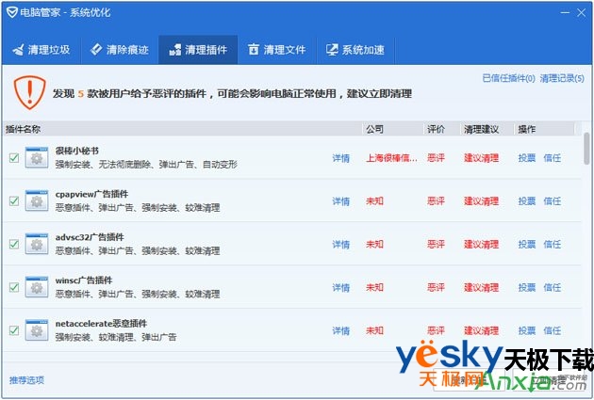Open the 清理文件 tab
Screen dimensions: 594x400
pyautogui.click(x=277, y=50)
